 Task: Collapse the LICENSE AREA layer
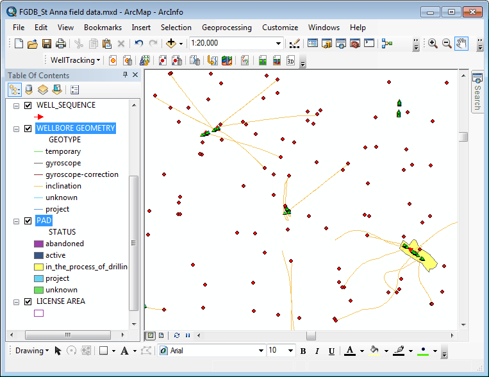click(16, 303)
